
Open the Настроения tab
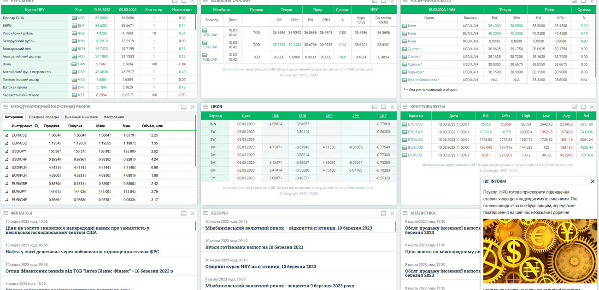114,117
